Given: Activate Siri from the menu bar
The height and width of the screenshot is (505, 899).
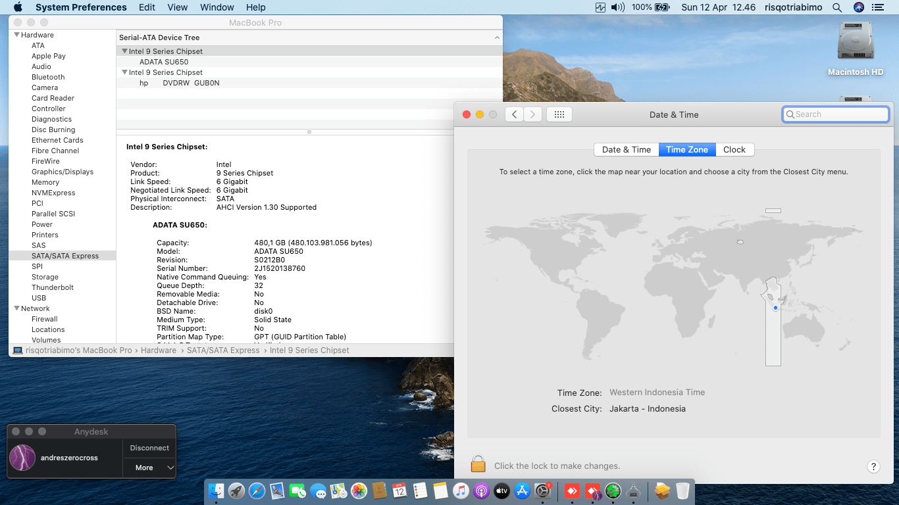Looking at the screenshot, I should point(858,7).
